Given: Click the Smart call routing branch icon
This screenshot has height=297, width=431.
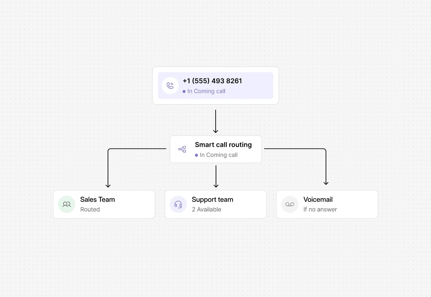Looking at the screenshot, I should 182,149.
